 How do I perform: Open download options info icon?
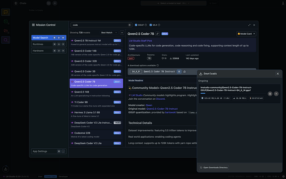[x=158, y=65]
